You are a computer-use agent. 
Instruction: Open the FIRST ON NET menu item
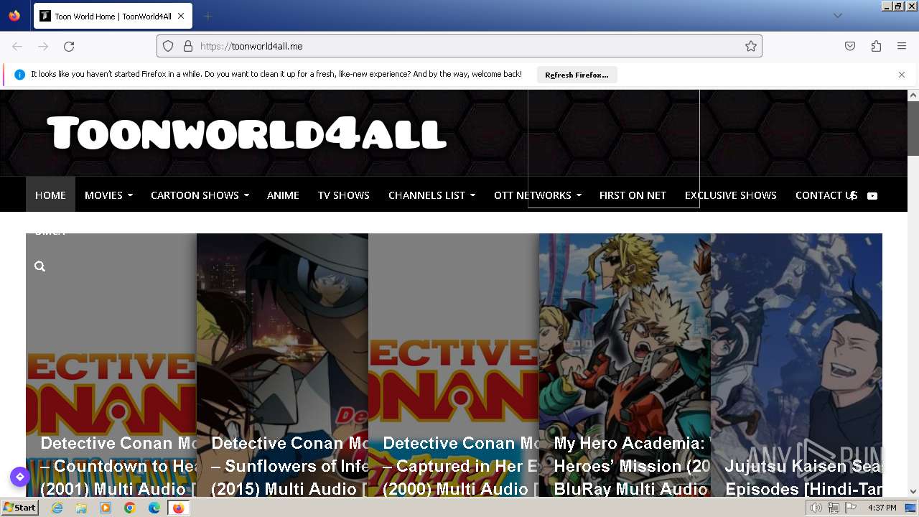point(633,195)
